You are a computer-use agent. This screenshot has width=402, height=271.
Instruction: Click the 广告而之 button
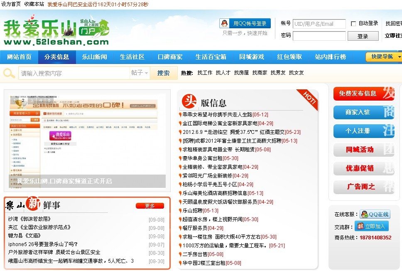(x=364, y=187)
